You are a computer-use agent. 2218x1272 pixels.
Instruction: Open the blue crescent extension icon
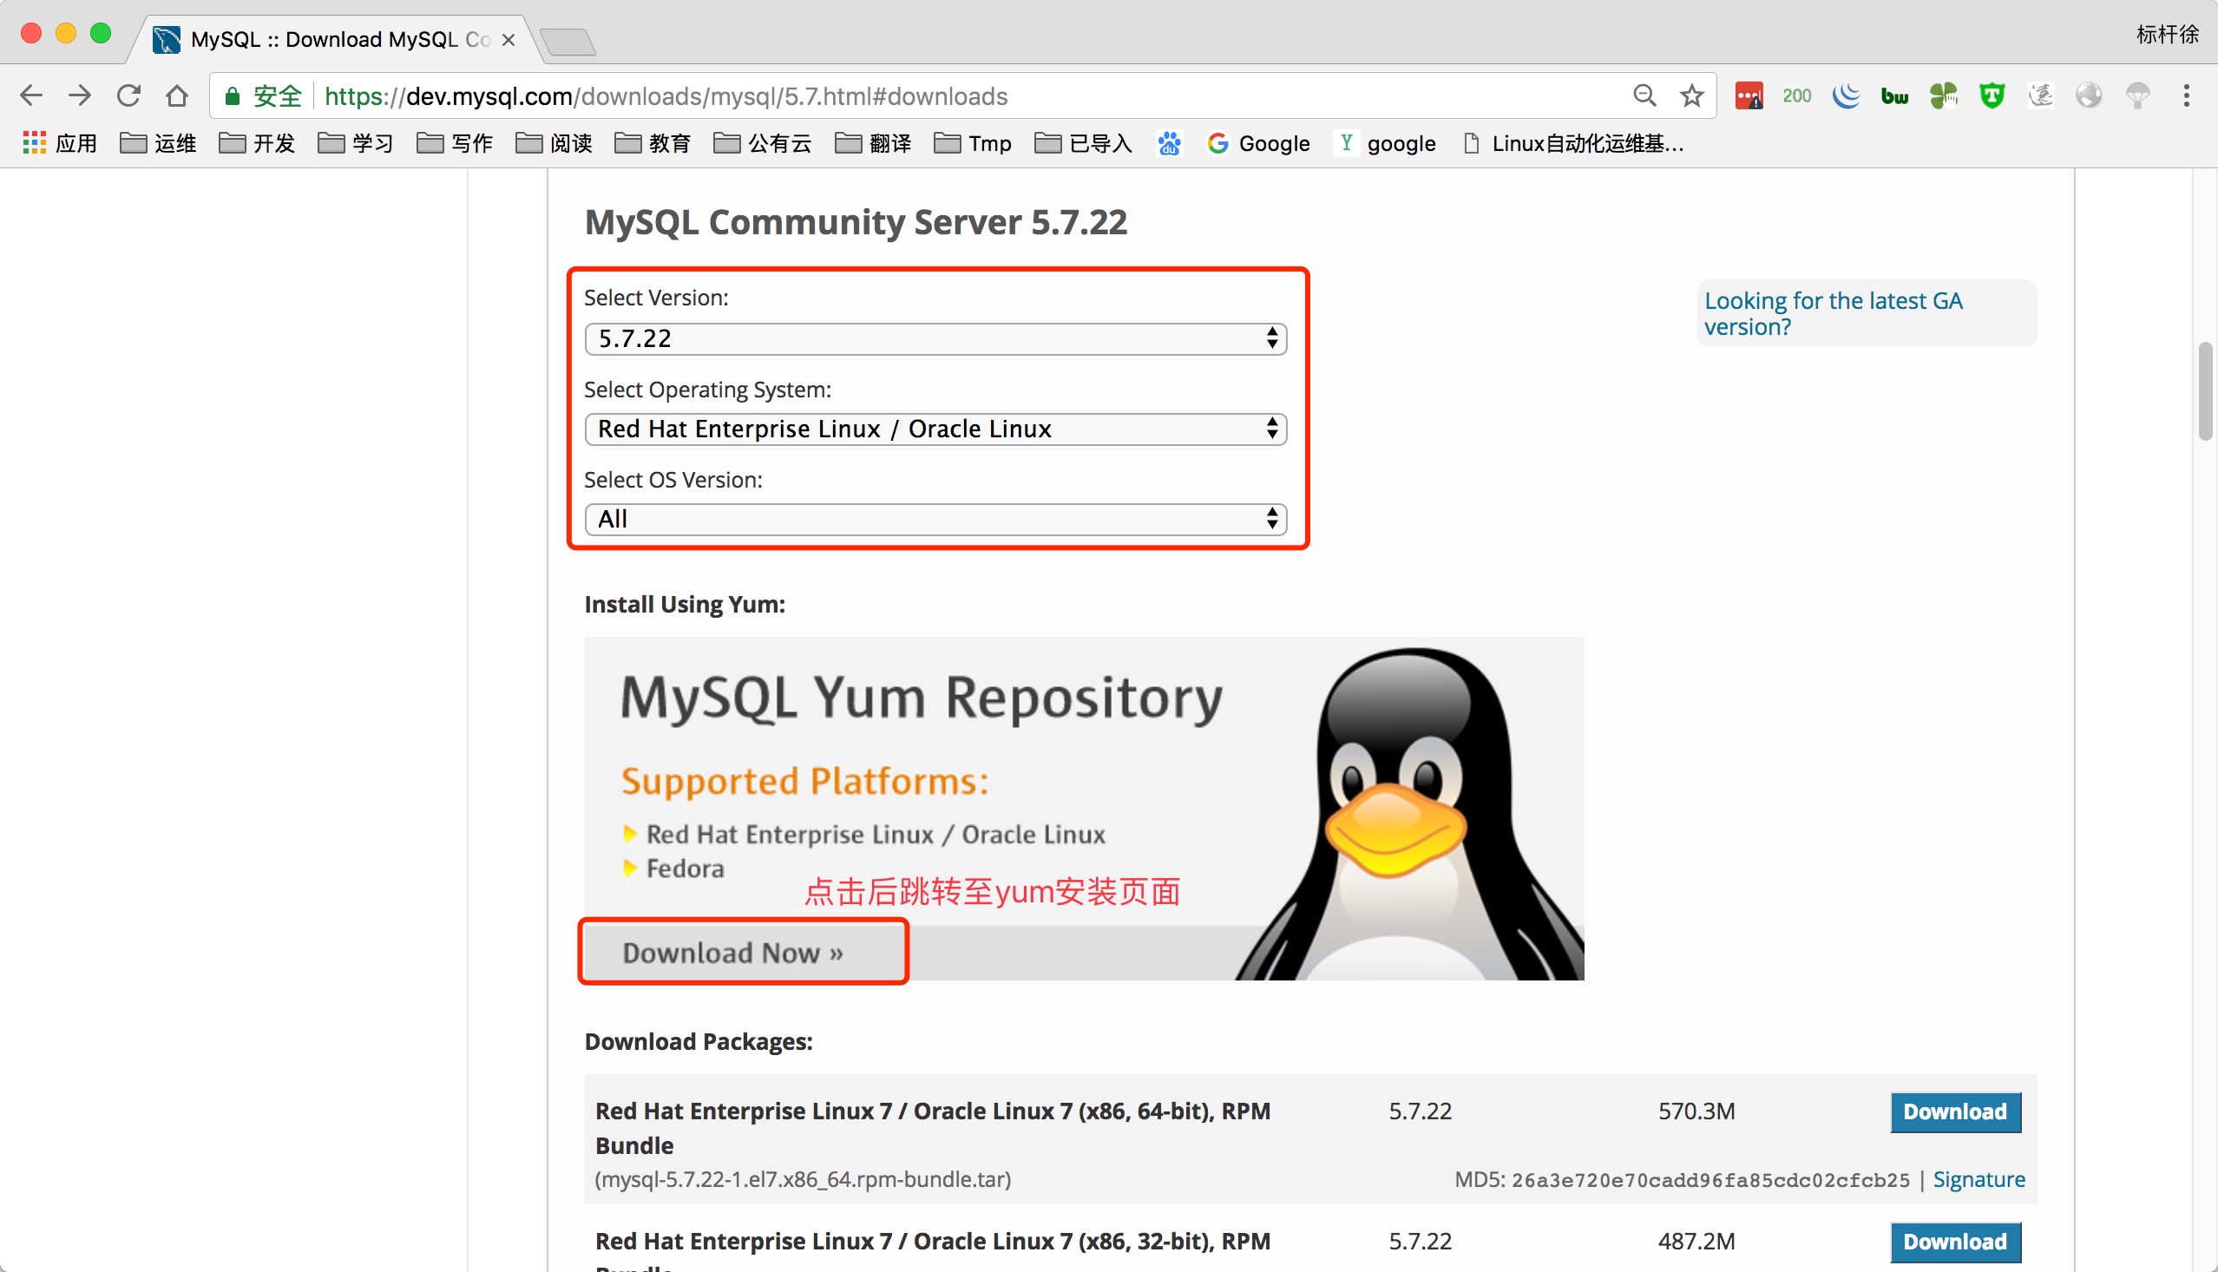(1846, 95)
